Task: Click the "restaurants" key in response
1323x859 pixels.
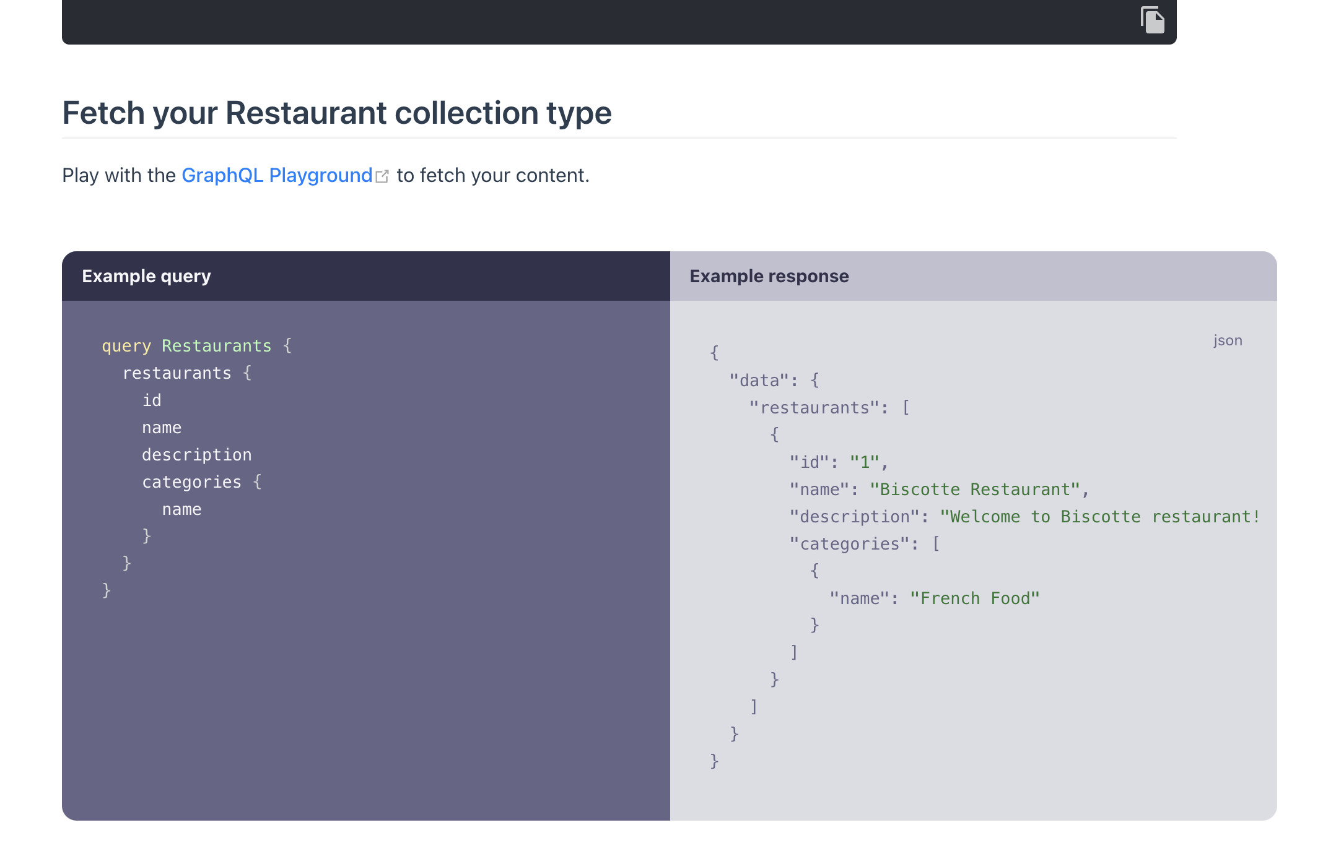Action: coord(814,408)
